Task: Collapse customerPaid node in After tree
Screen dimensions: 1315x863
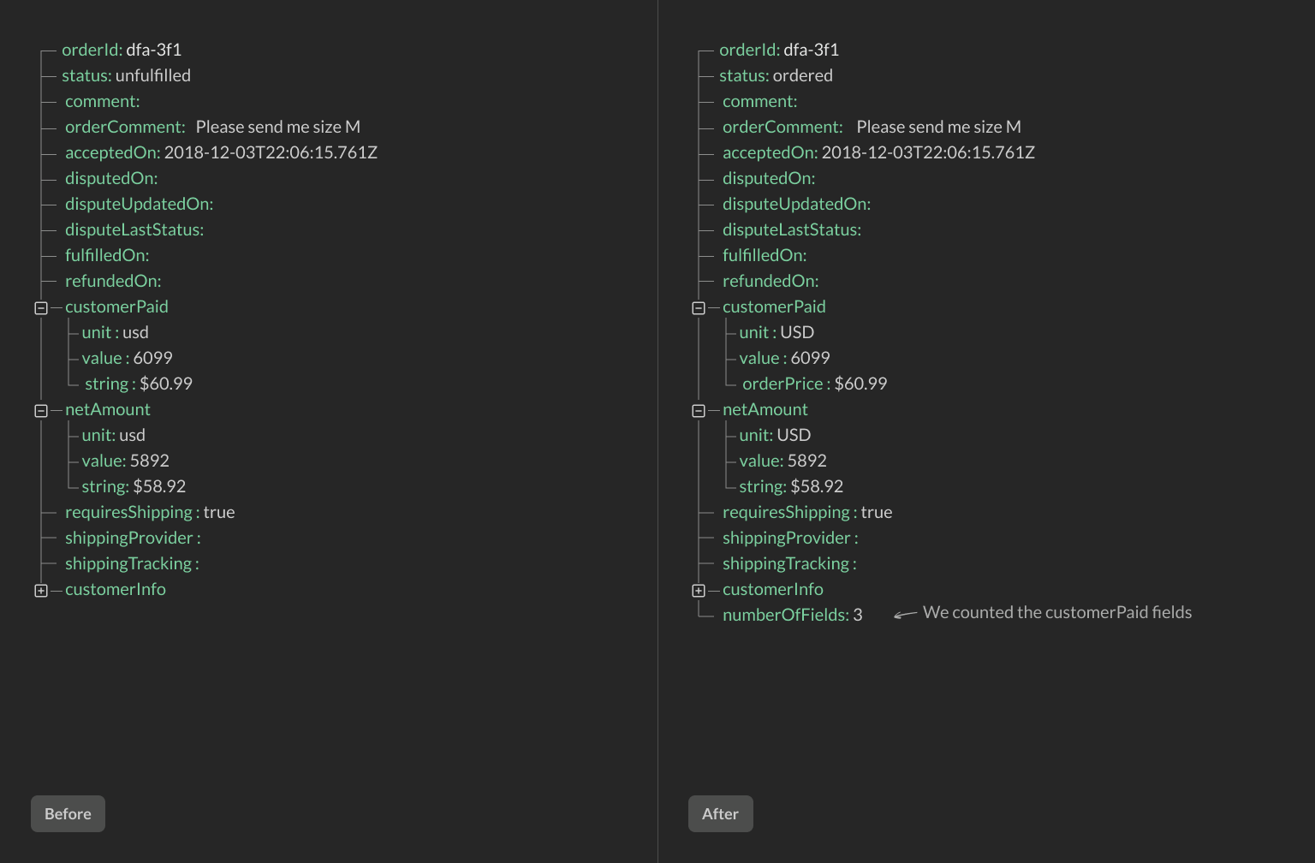Action: (699, 308)
